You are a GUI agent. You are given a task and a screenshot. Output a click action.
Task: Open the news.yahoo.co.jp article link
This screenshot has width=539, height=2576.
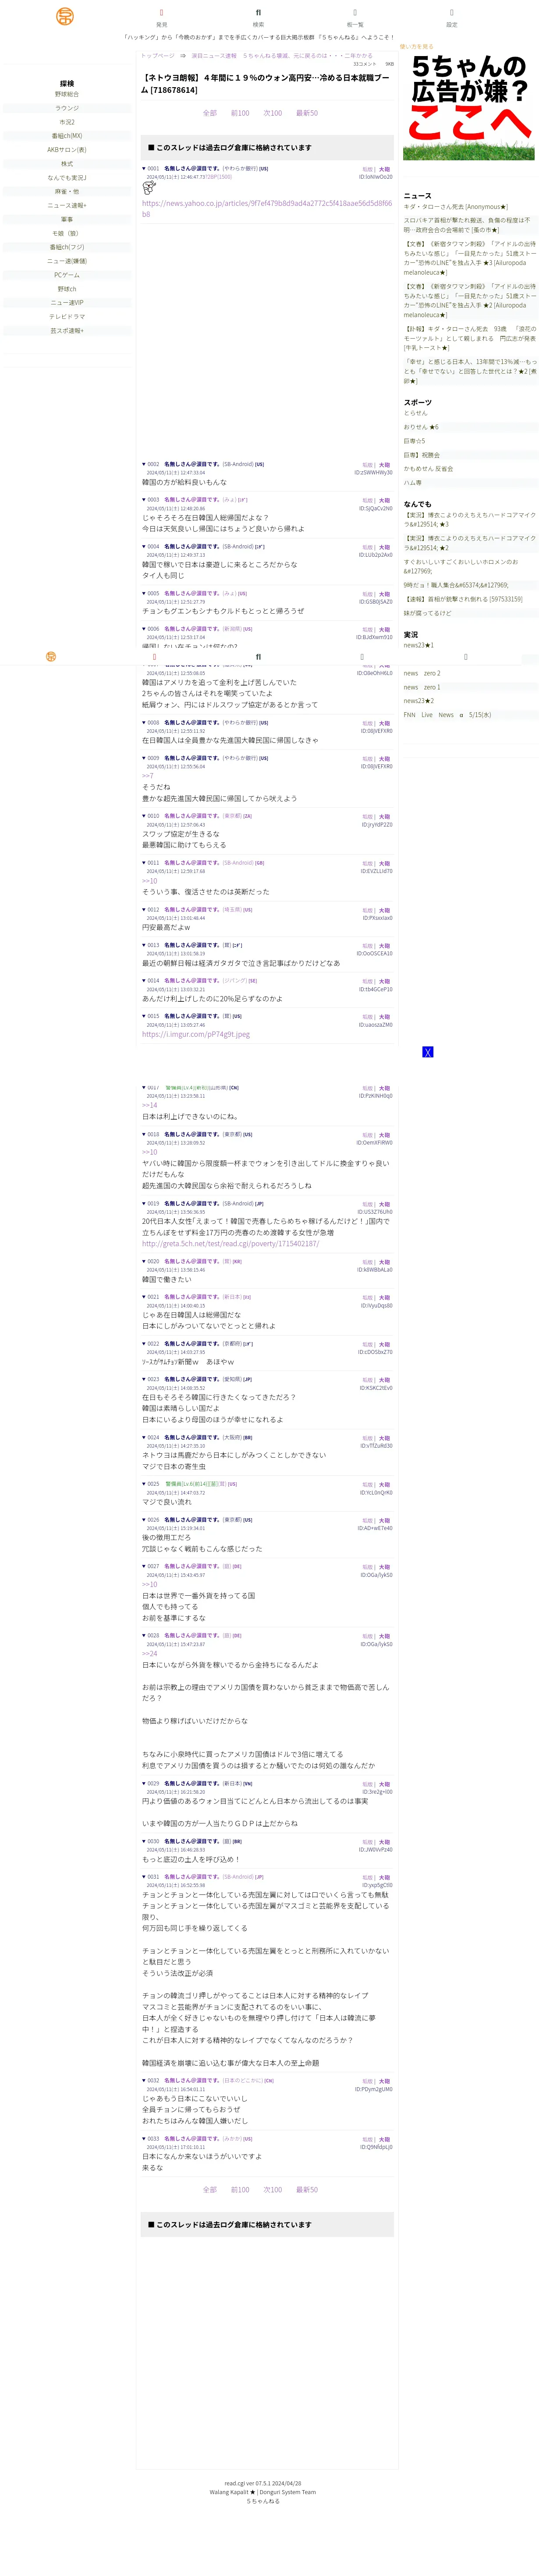point(267,209)
